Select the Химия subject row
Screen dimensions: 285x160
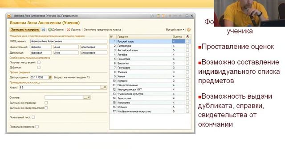150,76
